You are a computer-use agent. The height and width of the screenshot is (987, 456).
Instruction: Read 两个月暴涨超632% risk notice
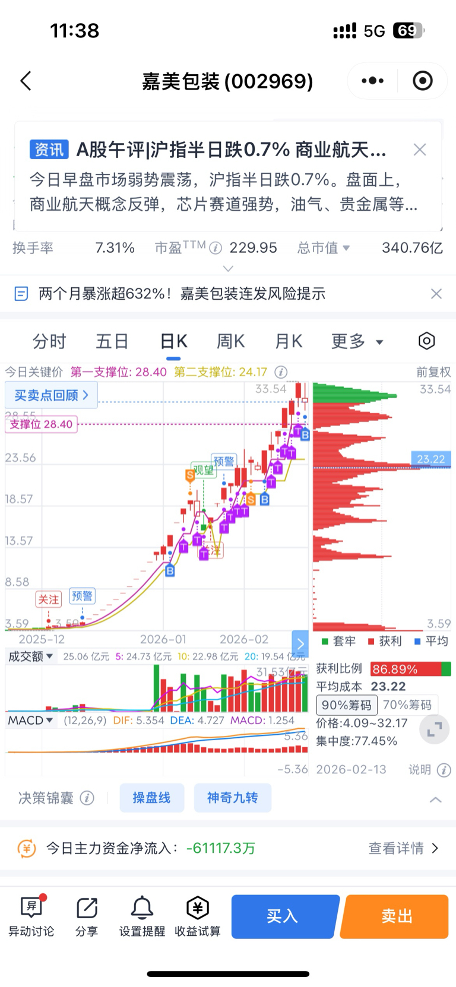click(182, 293)
